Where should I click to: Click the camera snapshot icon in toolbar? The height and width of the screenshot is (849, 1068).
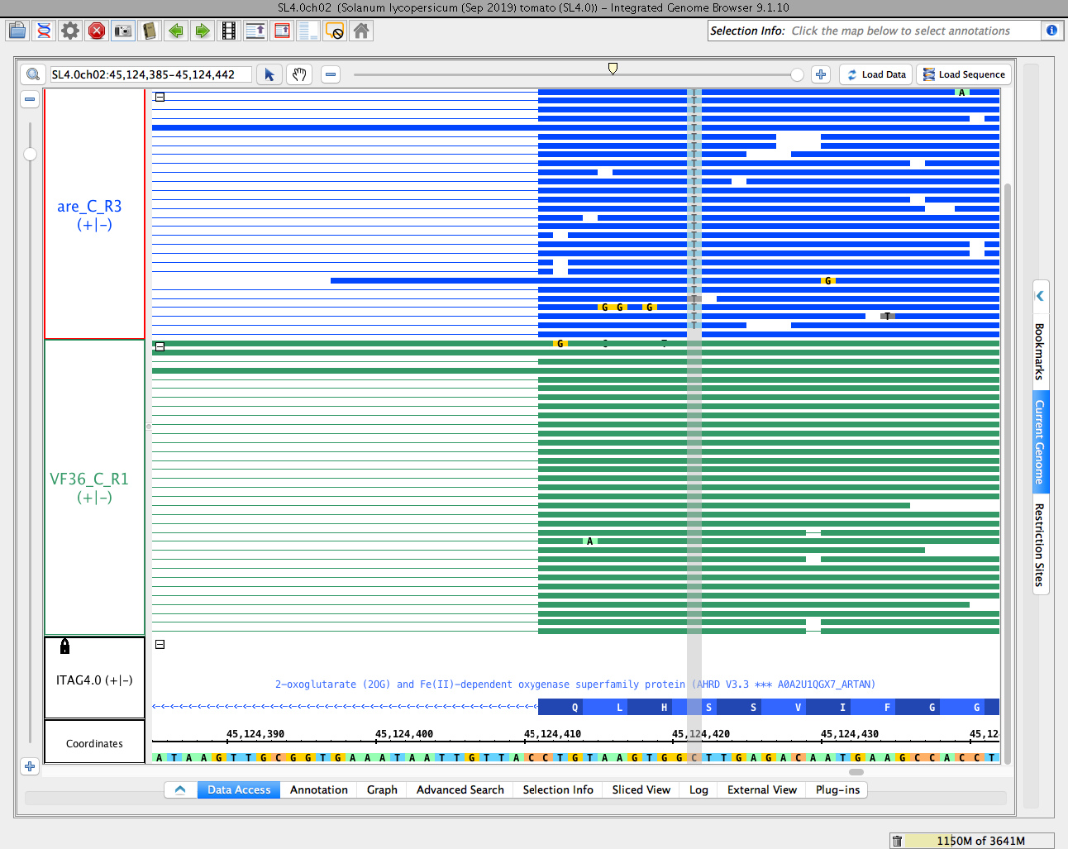(123, 31)
